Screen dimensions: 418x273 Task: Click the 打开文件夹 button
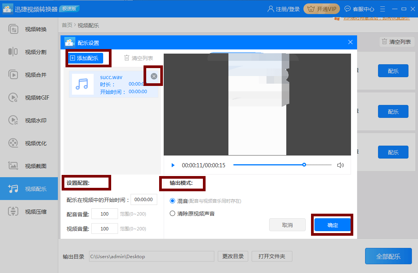[272, 256]
